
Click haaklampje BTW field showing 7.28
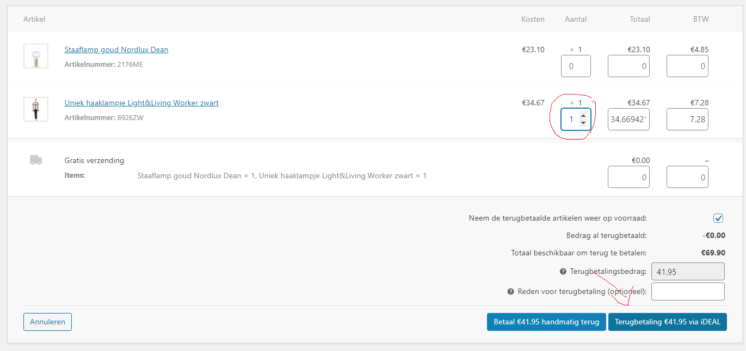pos(687,120)
